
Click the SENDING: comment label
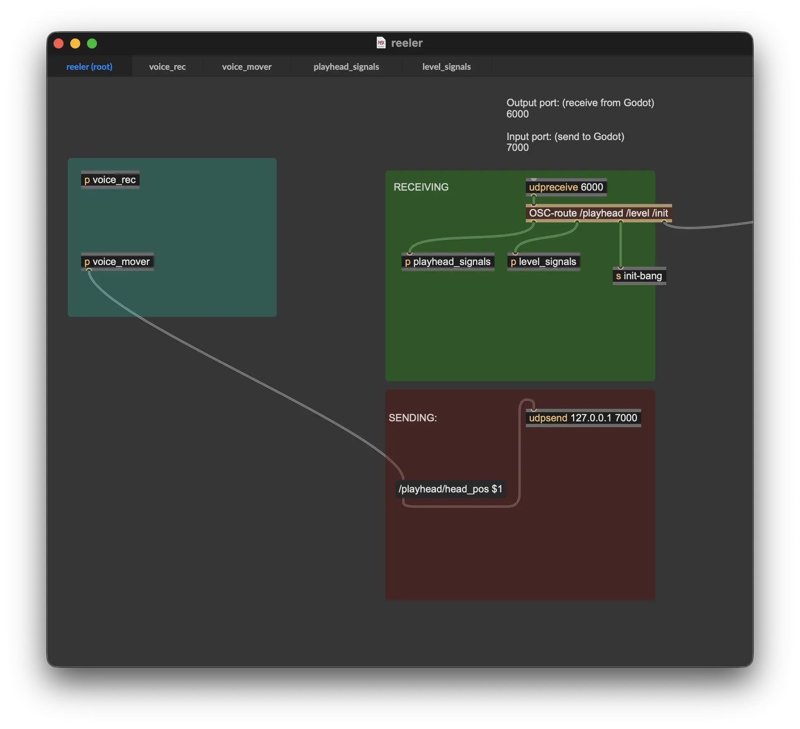[x=413, y=418]
